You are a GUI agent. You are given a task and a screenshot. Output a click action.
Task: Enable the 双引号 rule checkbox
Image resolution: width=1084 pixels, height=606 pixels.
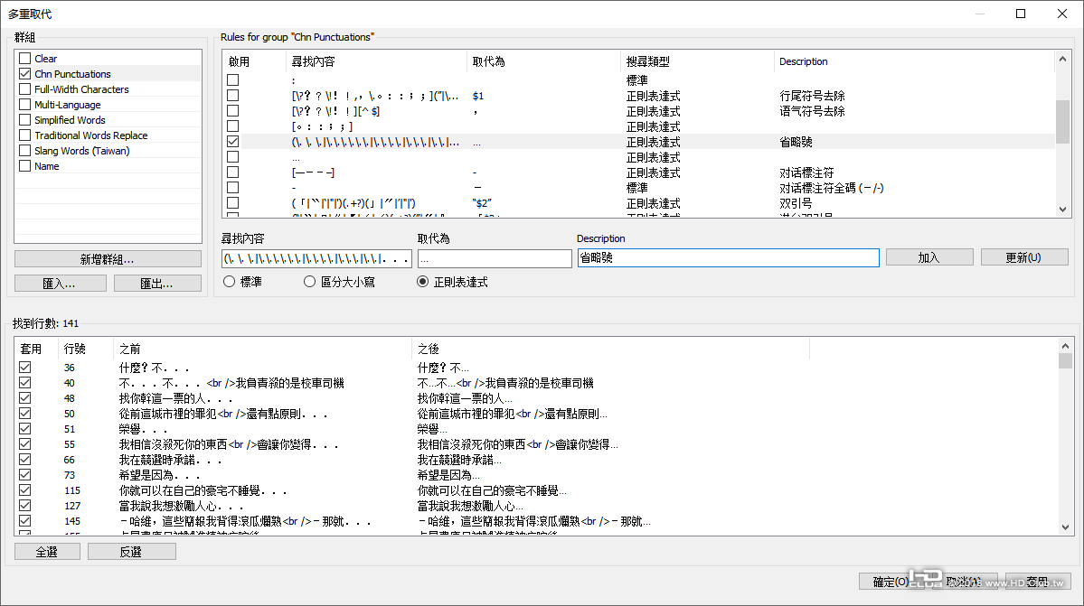coord(233,203)
